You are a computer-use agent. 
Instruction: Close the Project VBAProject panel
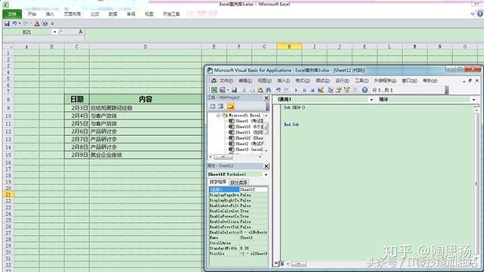[x=266, y=97]
